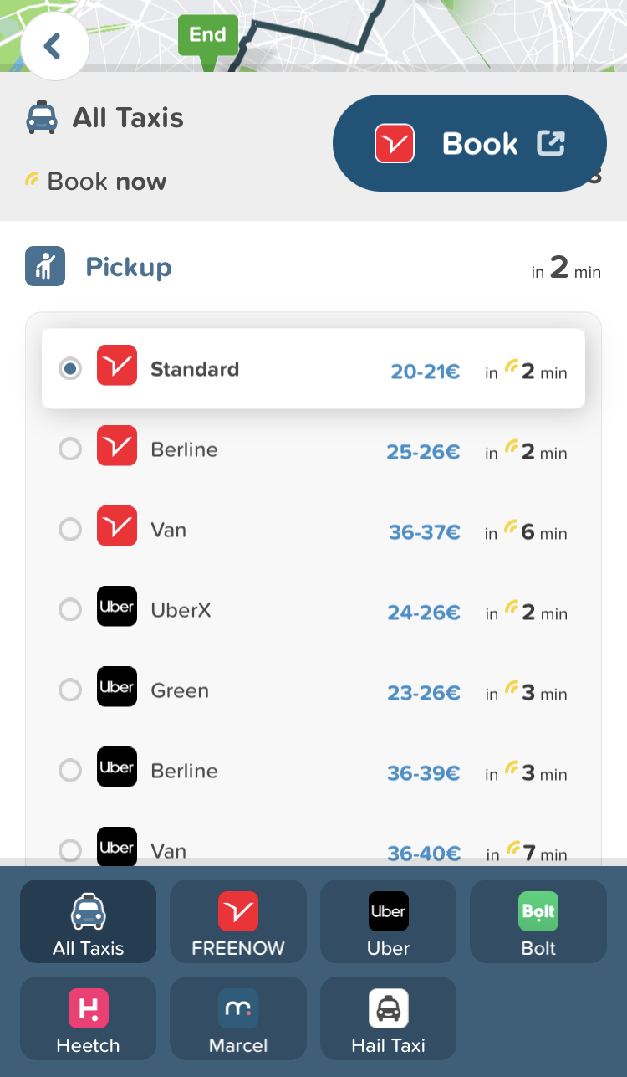Click the 36-39€ Uber Berline price
The width and height of the screenshot is (627, 1077).
(x=423, y=774)
